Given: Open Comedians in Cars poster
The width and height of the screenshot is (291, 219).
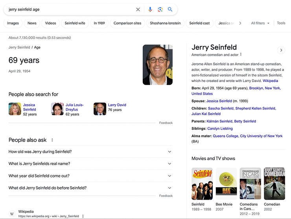Looking at the screenshot, I should [250, 184].
